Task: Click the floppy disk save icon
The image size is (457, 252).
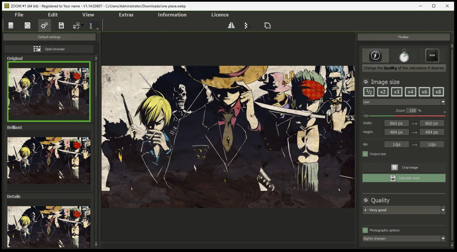Action: pos(61,26)
